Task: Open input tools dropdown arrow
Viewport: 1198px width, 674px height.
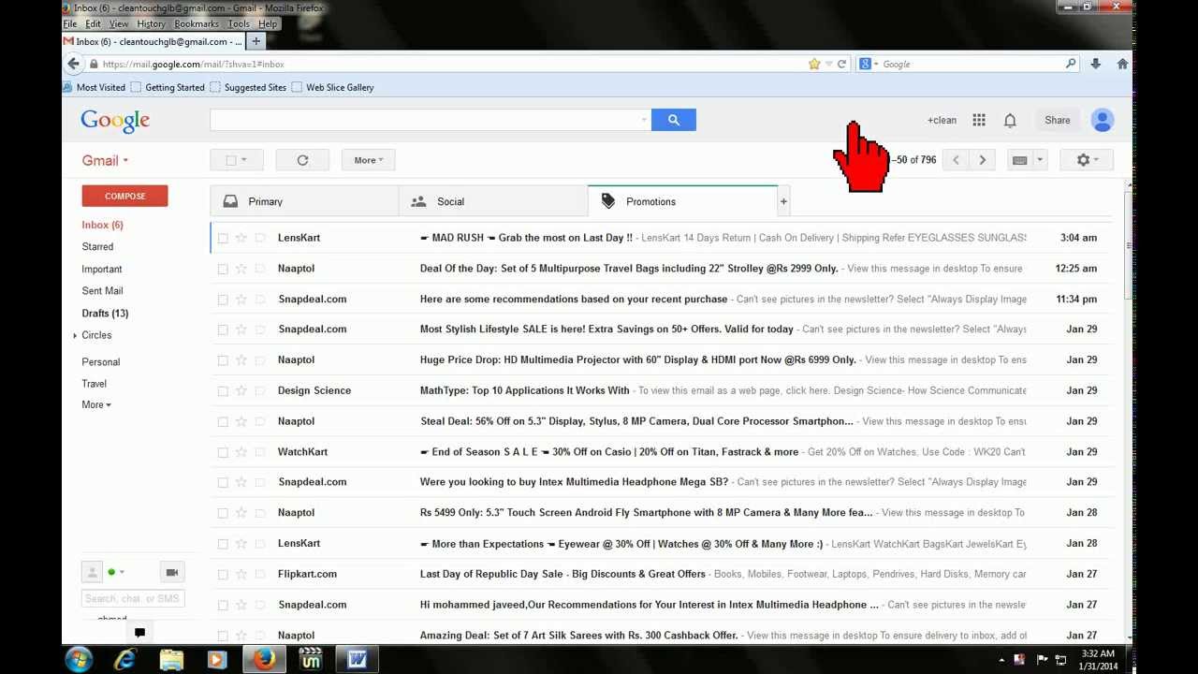Action: 1039,160
